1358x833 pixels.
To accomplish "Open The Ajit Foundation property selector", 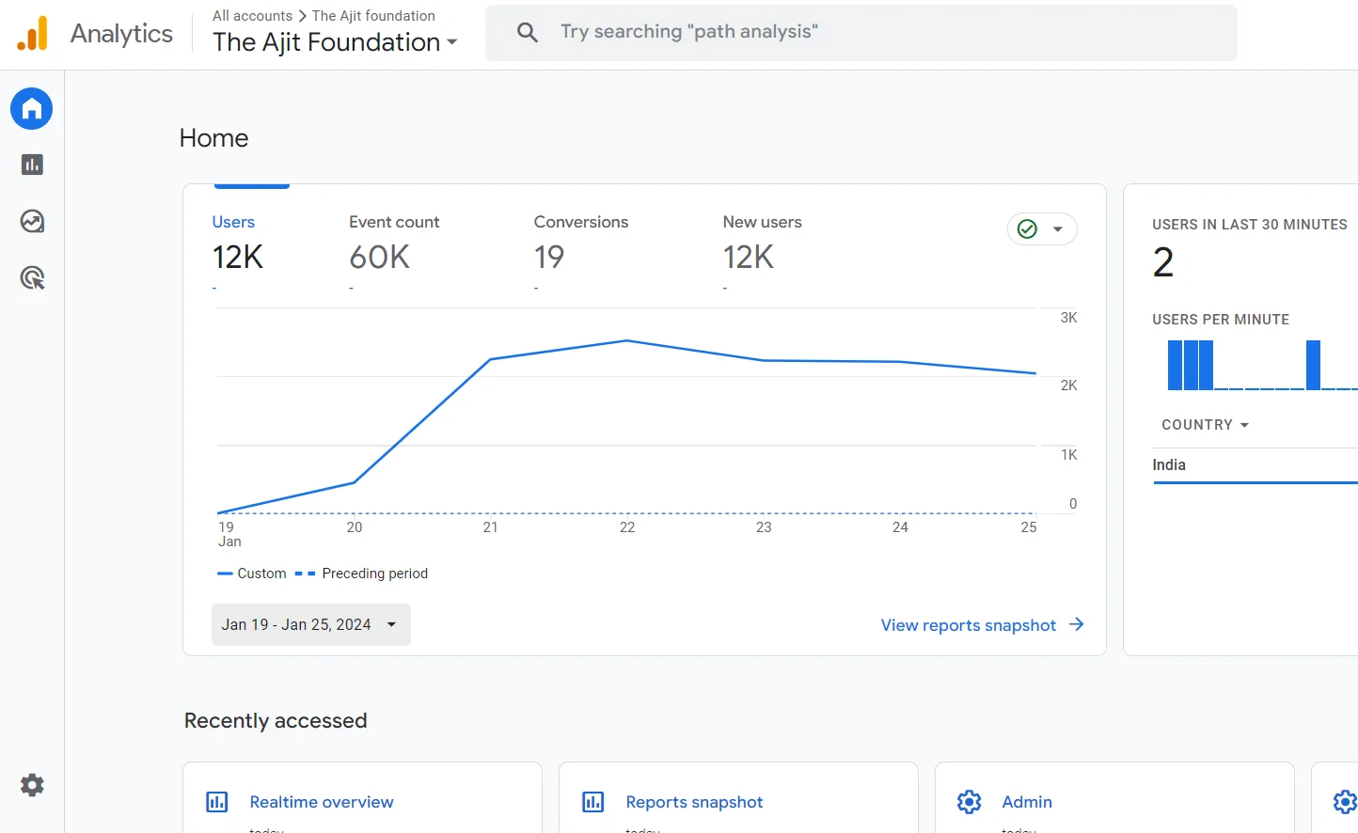I will point(335,42).
